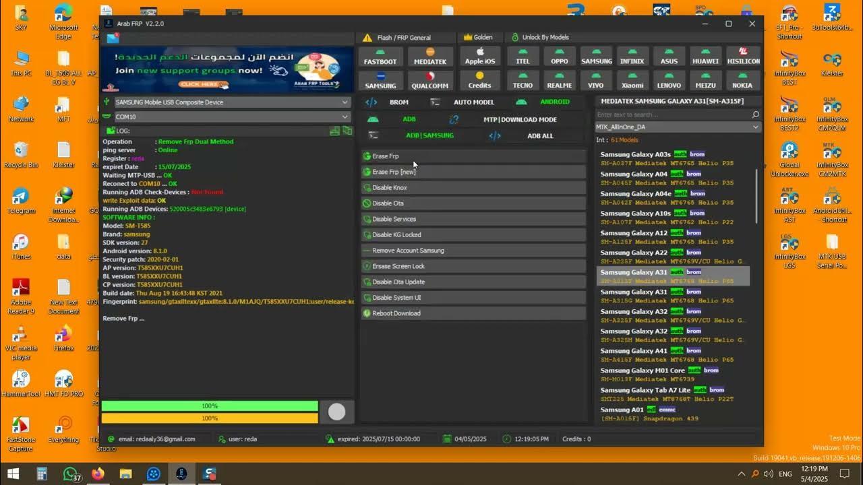Image resolution: width=863 pixels, height=485 pixels.
Task: Select the HUAWEI brand icon
Action: click(x=705, y=56)
